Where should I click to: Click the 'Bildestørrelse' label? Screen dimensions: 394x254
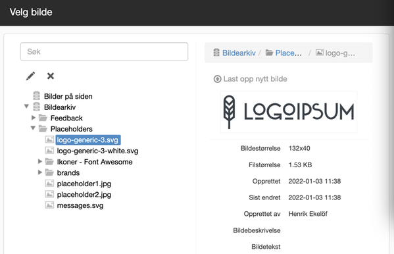(x=260, y=148)
